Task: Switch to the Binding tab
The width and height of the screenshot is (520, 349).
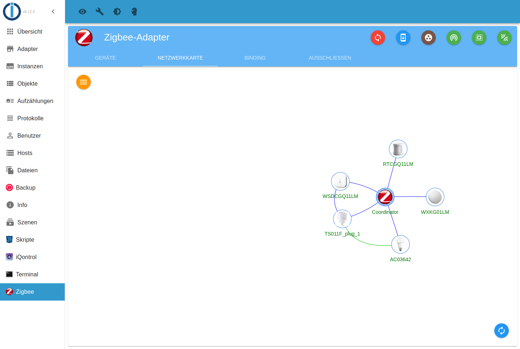Action: coord(255,58)
